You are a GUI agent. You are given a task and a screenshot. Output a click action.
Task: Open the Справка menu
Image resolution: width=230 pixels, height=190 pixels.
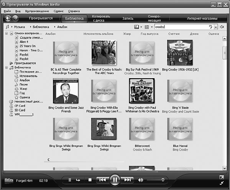click(x=74, y=11)
